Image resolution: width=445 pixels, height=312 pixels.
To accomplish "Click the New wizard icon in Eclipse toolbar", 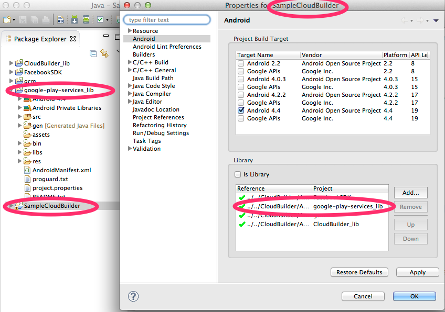I will click(x=7, y=19).
